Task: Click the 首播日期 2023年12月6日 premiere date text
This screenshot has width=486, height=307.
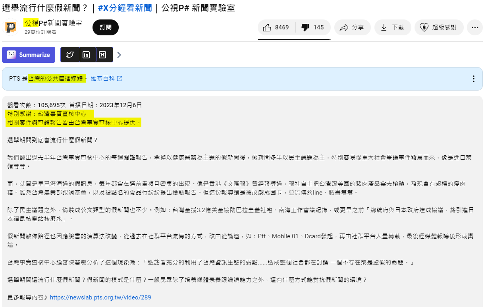Action: coord(106,105)
